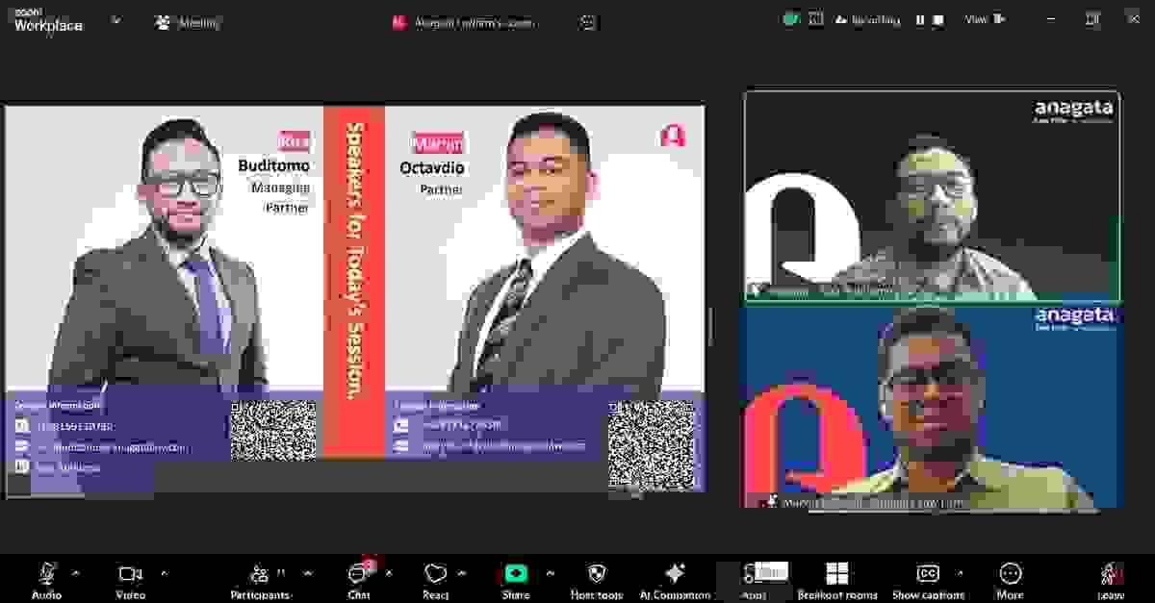This screenshot has width=1155, height=603.
Task: Click "Managing Partner" title under Buditomo
Action: point(280,197)
